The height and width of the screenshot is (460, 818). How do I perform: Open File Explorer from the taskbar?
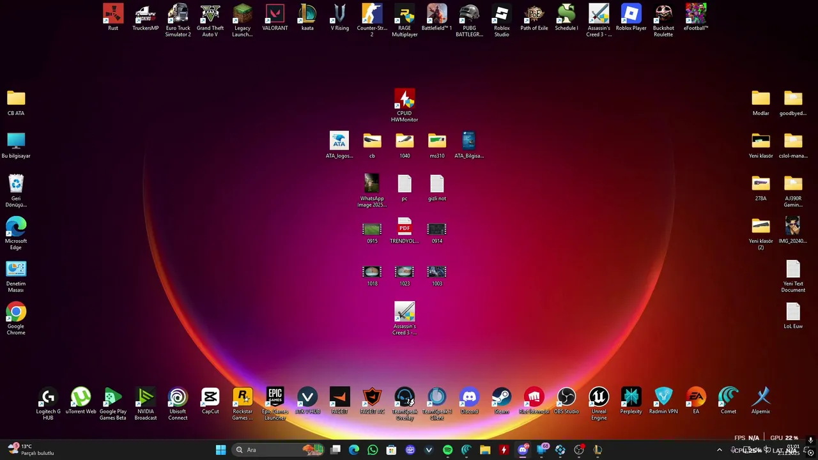pyautogui.click(x=485, y=450)
